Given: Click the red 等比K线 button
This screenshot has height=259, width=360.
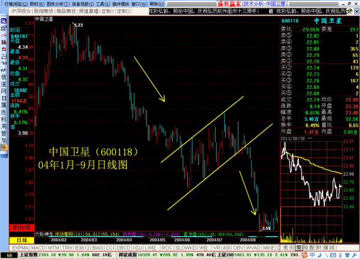Looking at the screenshot, I should (22, 227).
